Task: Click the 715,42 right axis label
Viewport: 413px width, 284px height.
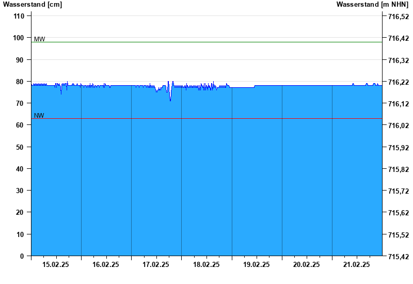Action: click(x=399, y=256)
